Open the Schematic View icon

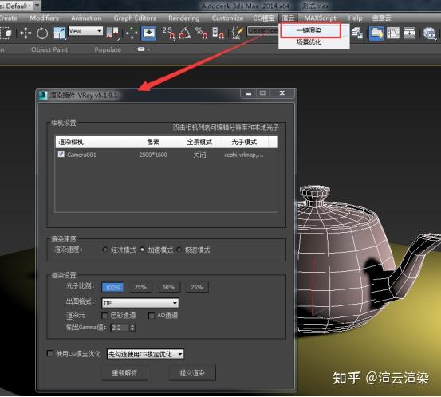410,33
